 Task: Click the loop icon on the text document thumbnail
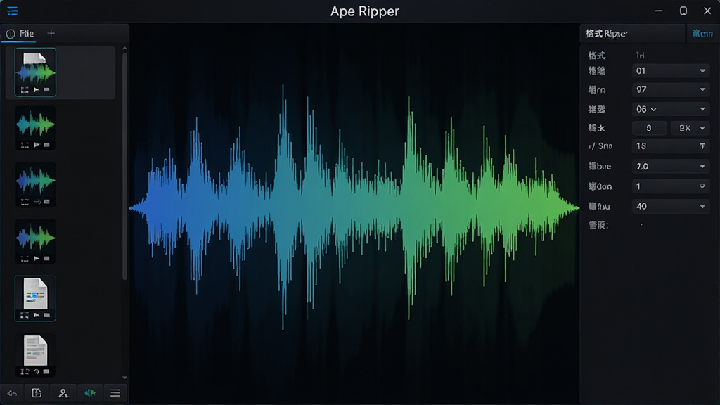(x=37, y=371)
